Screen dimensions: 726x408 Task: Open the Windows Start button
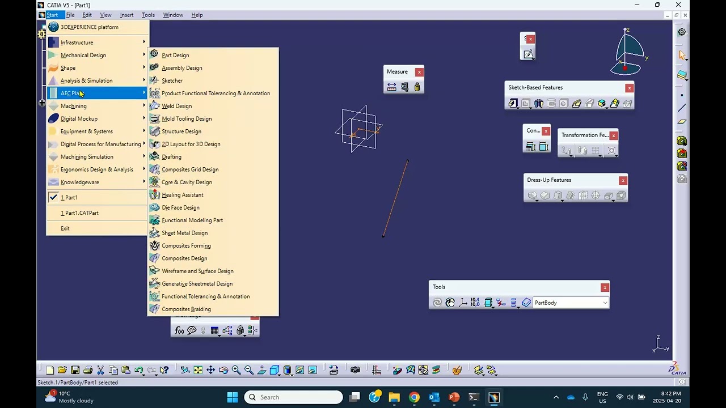point(233,397)
